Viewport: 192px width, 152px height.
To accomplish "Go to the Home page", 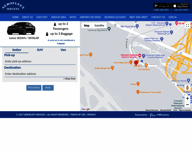I will pyautogui.click(x=15, y=17).
